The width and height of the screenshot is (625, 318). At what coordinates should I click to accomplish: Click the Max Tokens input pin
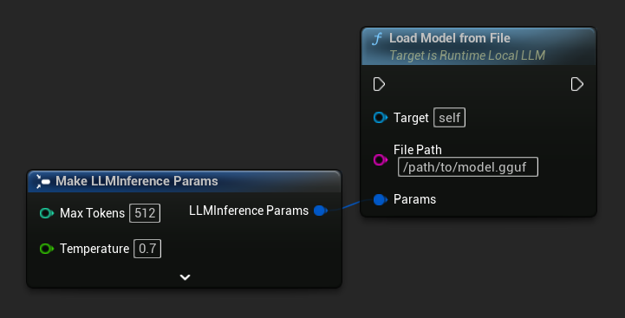(x=47, y=213)
